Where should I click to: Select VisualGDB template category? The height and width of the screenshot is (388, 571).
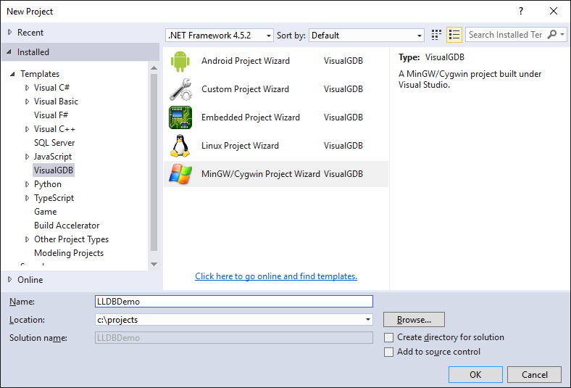(x=54, y=170)
